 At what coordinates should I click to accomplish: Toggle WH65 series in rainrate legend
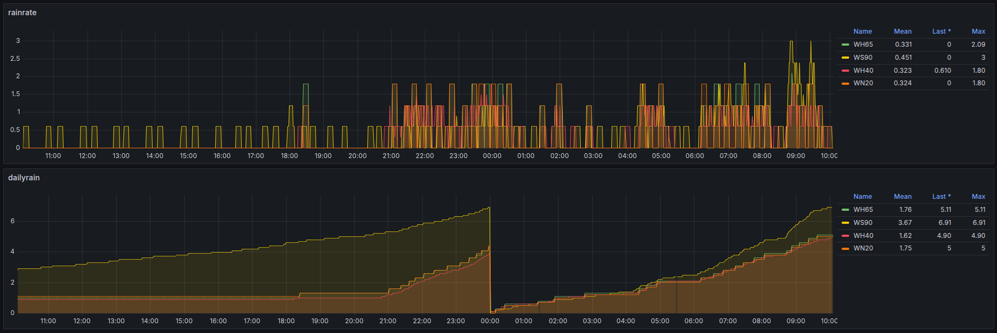(x=863, y=45)
